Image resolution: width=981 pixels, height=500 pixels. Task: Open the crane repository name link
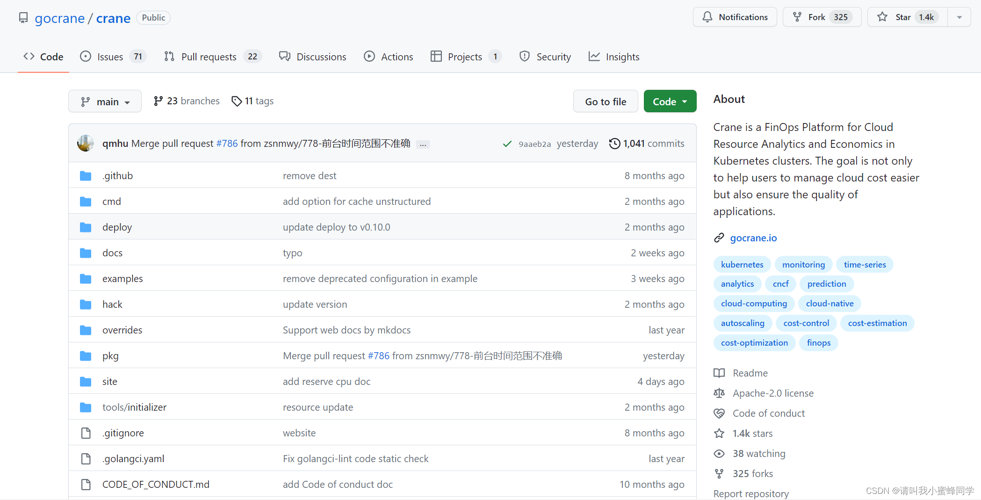pyautogui.click(x=113, y=18)
